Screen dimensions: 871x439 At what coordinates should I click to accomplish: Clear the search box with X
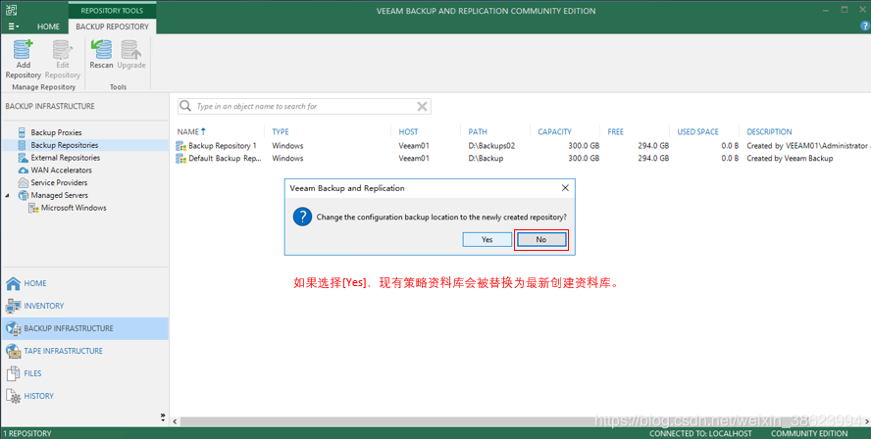pos(422,106)
